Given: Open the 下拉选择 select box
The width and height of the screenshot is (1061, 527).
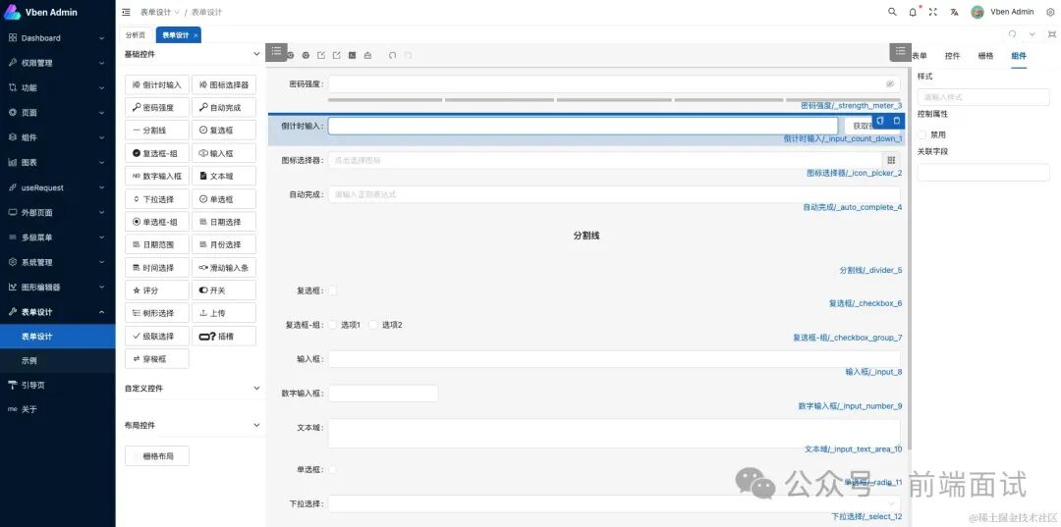Looking at the screenshot, I should (x=614, y=504).
